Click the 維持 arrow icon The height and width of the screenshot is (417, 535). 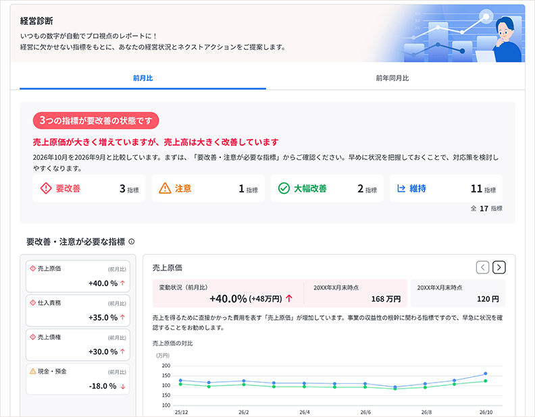(x=402, y=188)
